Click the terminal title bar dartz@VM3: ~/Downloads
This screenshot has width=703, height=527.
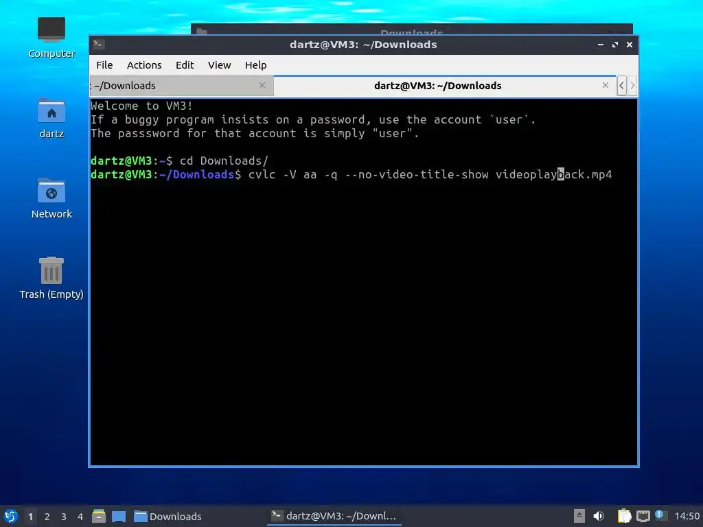[363, 45]
